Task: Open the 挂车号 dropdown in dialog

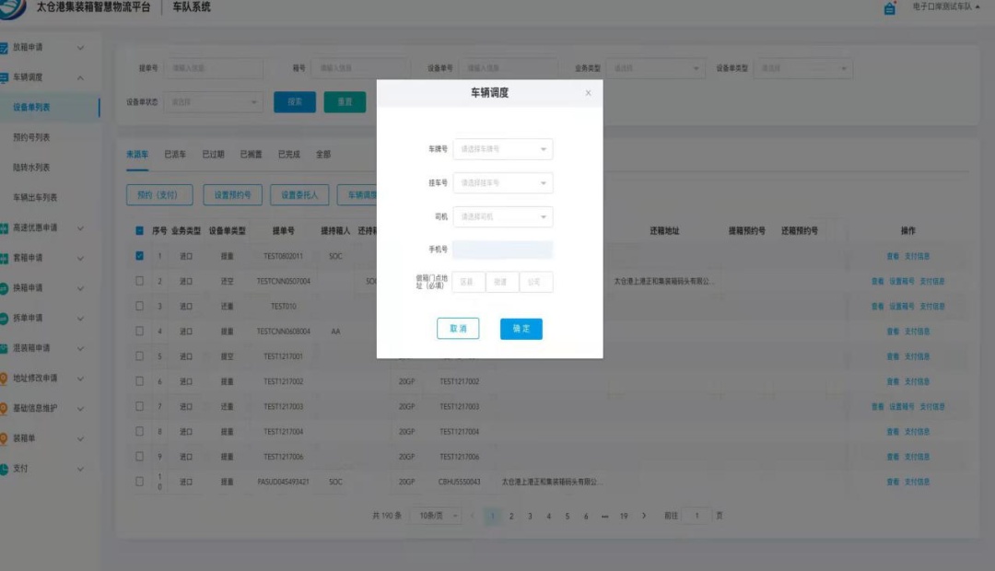Action: point(503,182)
